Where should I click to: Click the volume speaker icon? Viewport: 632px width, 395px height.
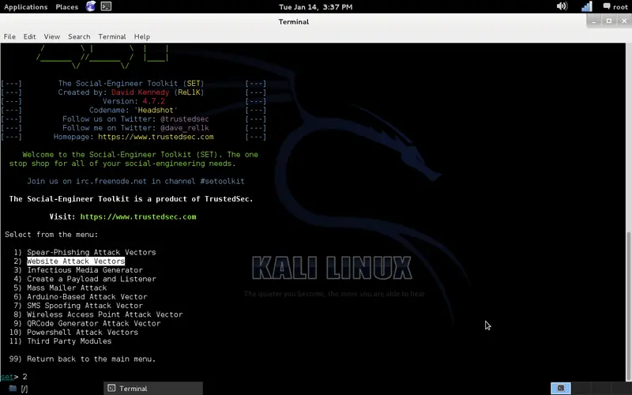(x=562, y=6)
